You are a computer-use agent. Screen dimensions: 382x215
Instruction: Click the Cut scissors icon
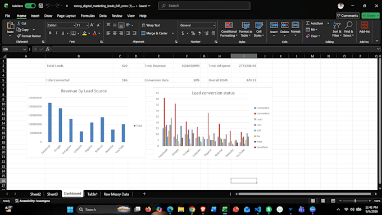click(19, 23)
